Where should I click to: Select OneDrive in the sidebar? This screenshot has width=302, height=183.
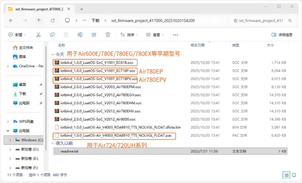coord(28,66)
